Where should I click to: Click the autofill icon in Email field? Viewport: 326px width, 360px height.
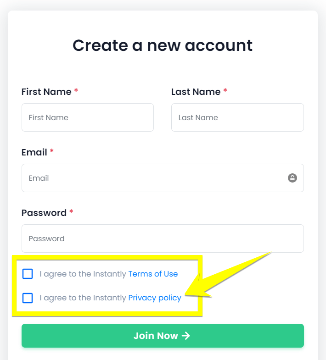tap(292, 178)
